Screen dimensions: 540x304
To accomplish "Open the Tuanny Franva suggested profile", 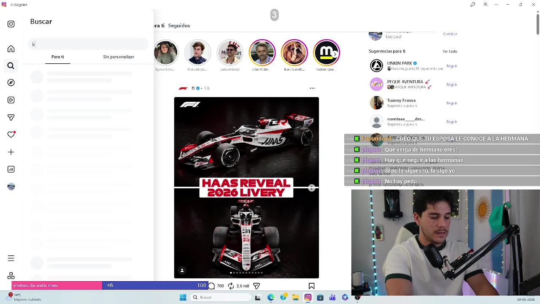I will coord(402,100).
